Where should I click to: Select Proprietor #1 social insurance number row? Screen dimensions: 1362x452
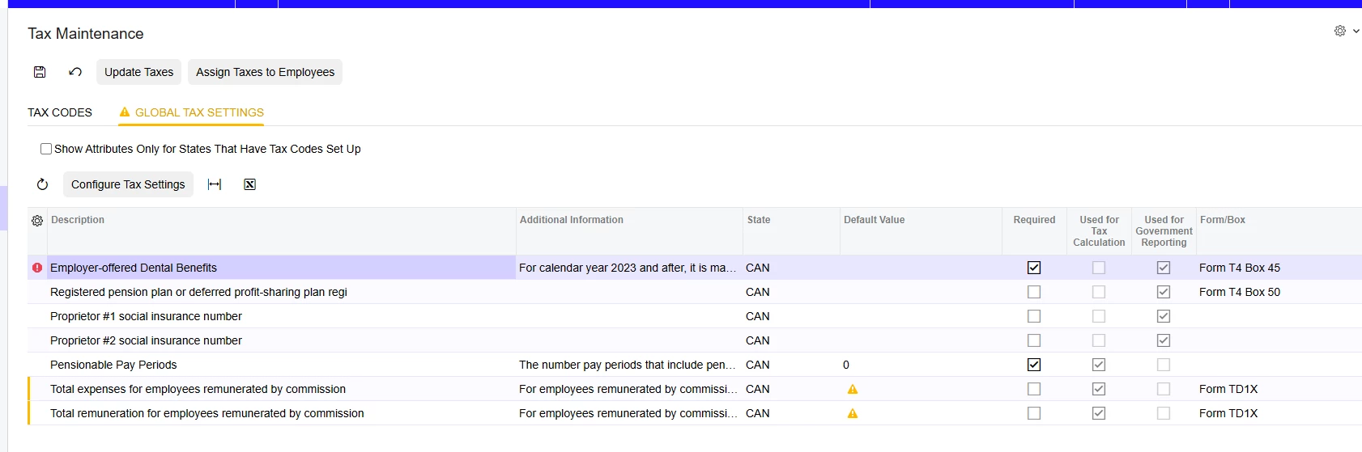pos(695,316)
